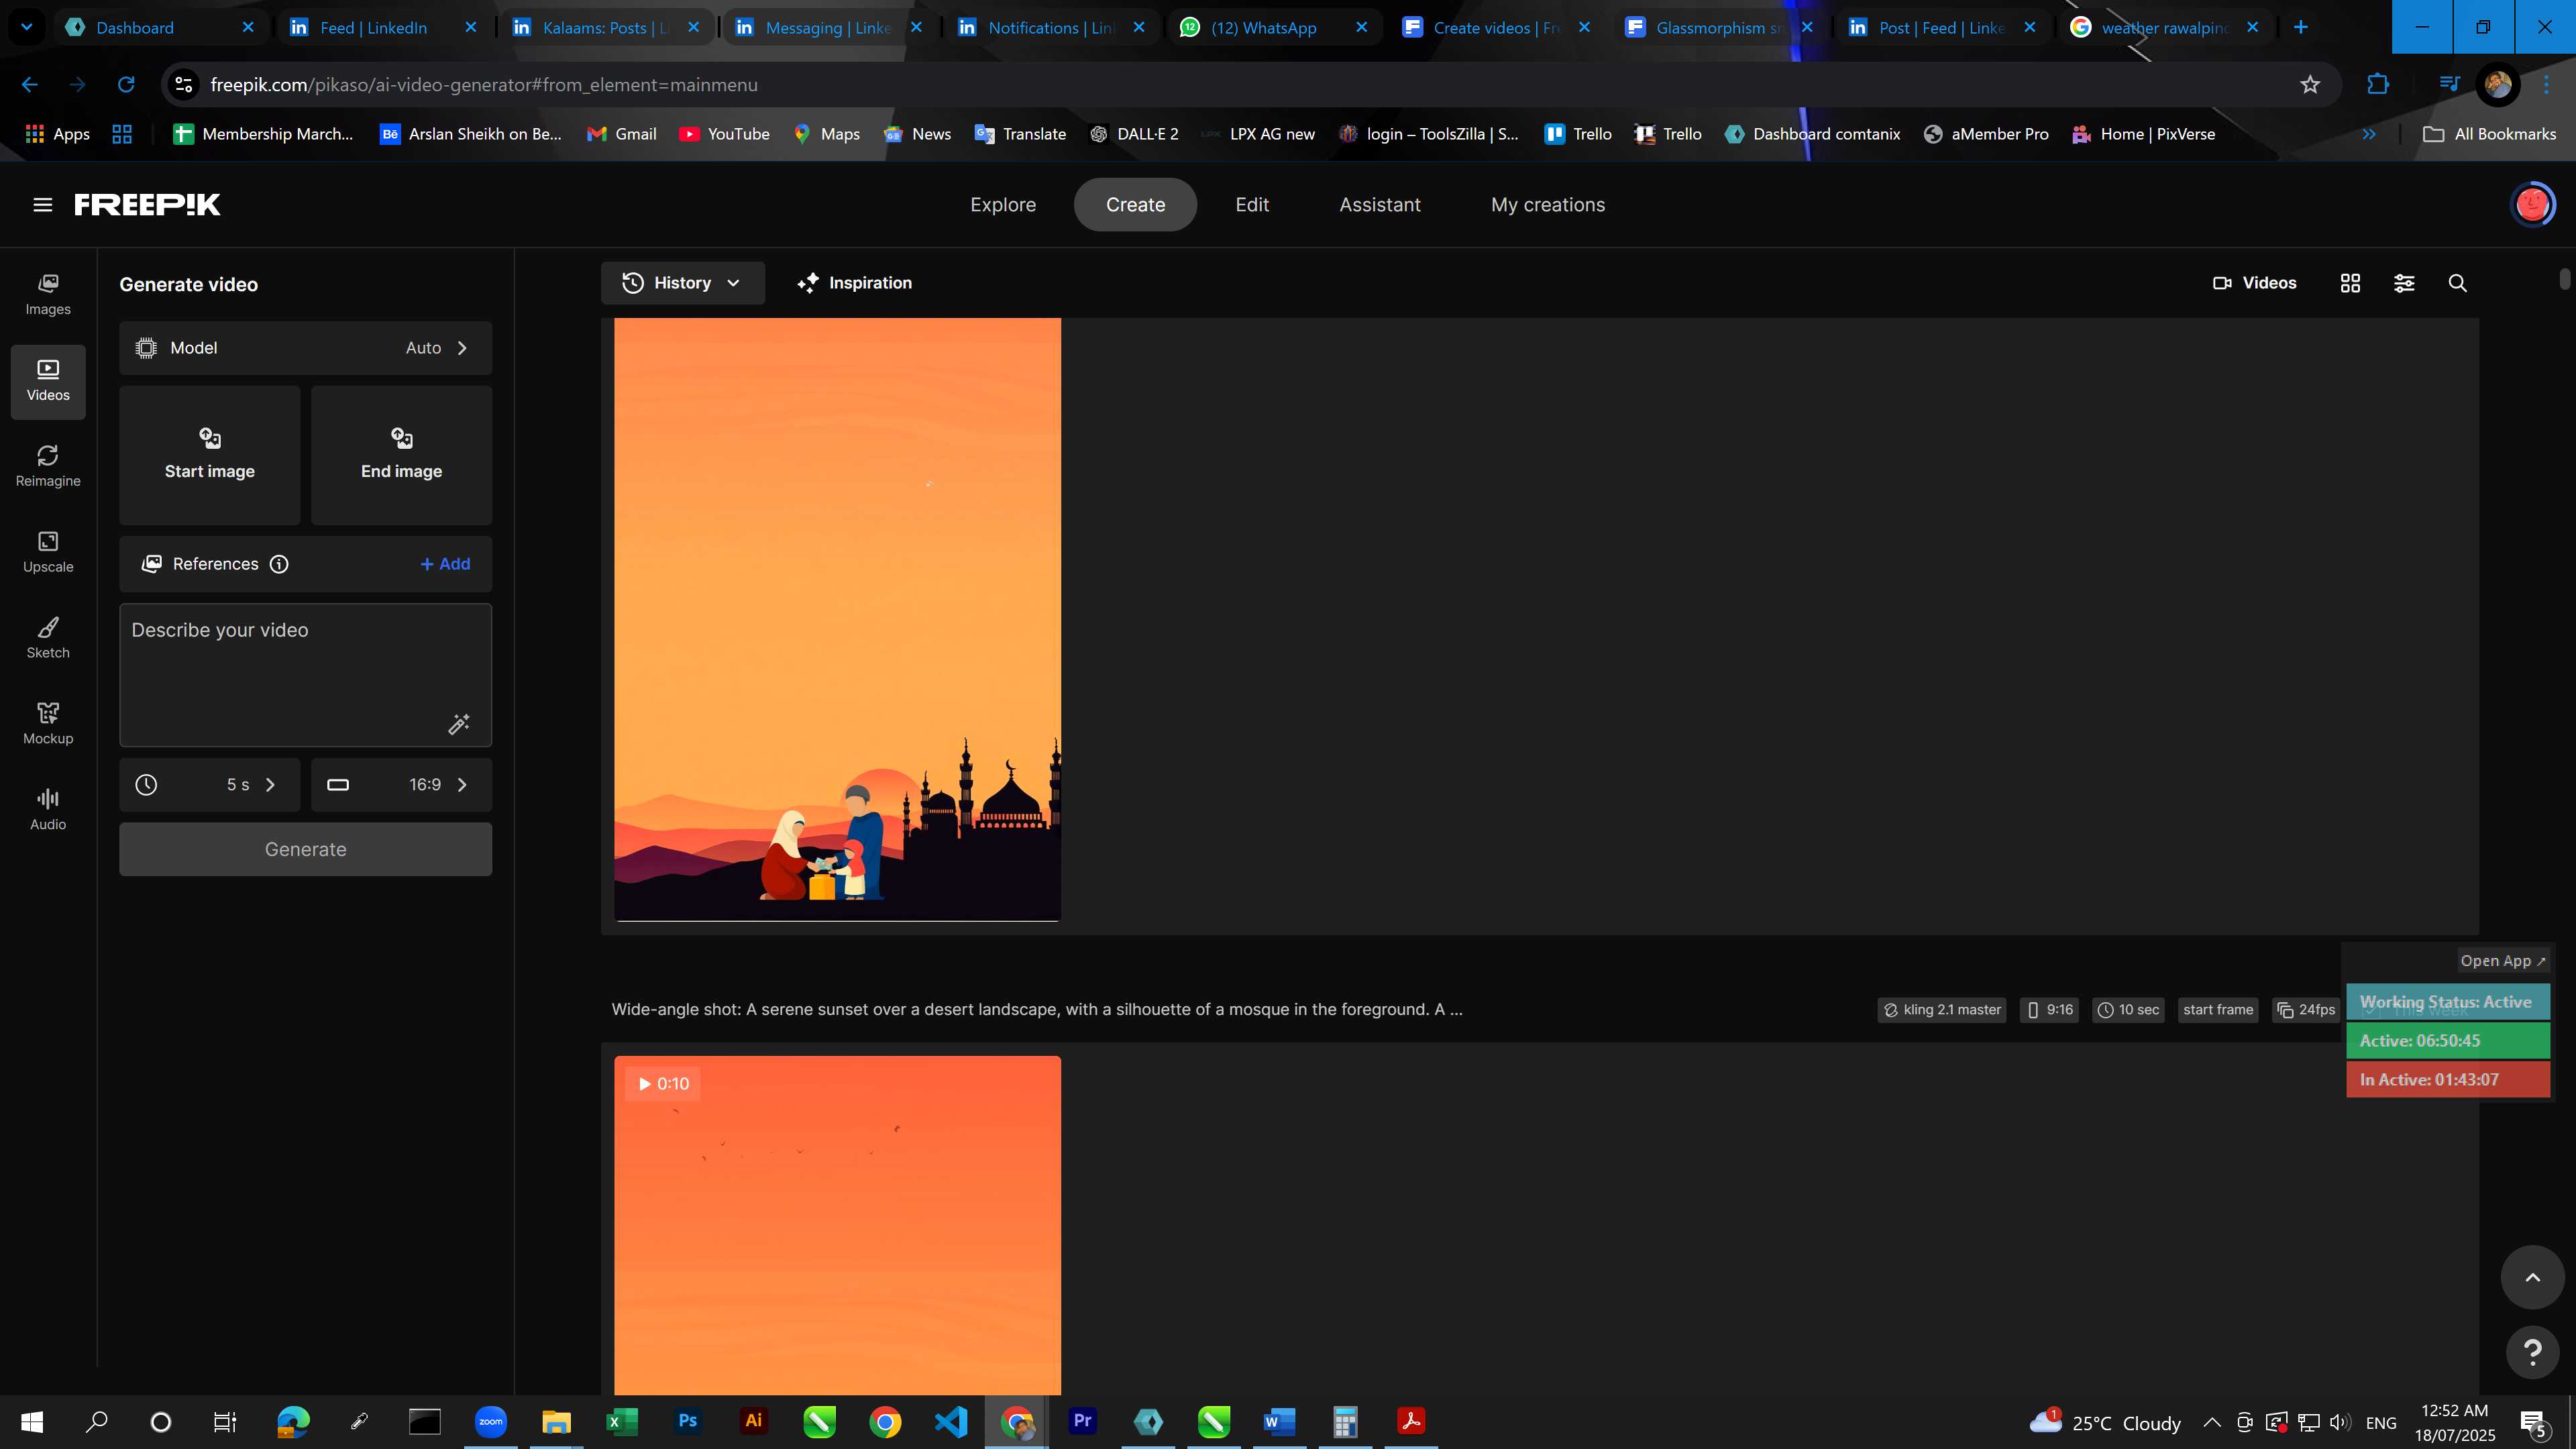2576x1449 pixels.
Task: Open the filter settings sliders icon
Action: (2404, 283)
